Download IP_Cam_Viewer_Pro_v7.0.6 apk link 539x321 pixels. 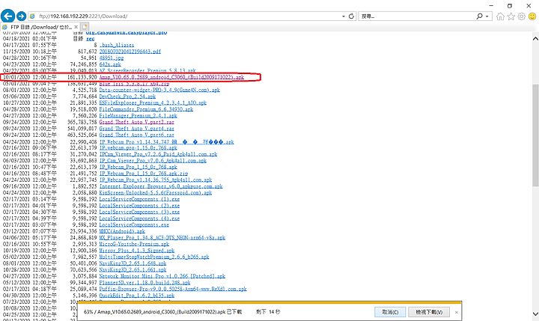tap(153, 160)
